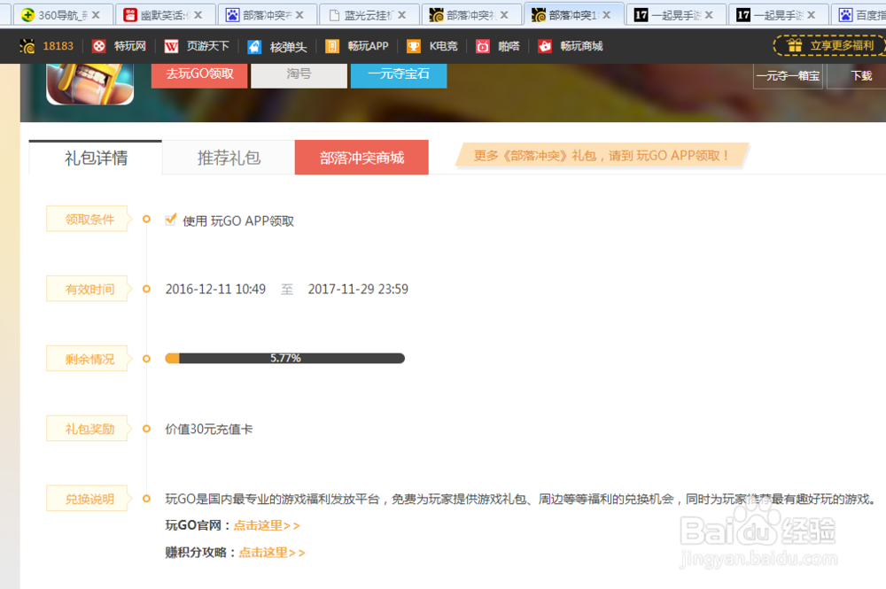Click the 立享更多福利 gift icon

(x=795, y=44)
